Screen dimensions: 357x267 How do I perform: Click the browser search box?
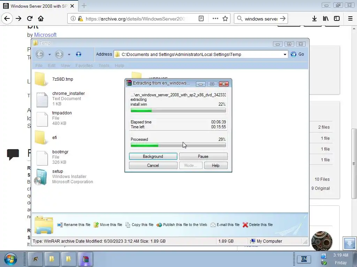coord(261,19)
